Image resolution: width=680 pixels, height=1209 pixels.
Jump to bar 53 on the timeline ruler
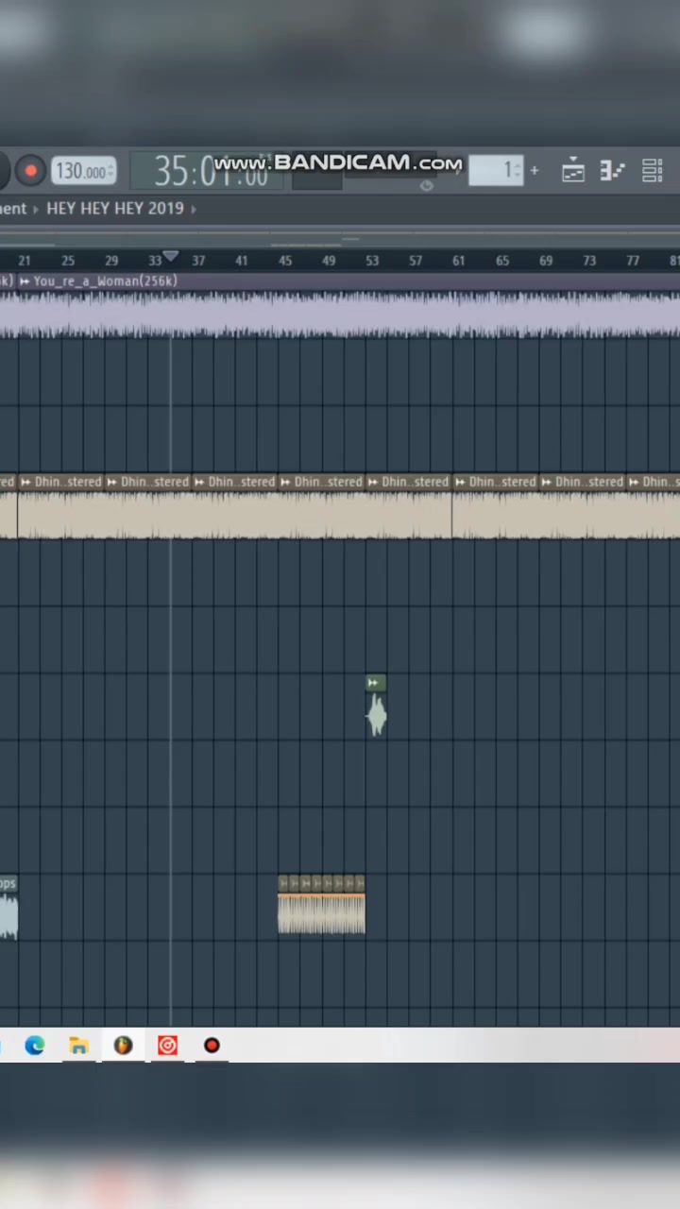click(x=372, y=261)
